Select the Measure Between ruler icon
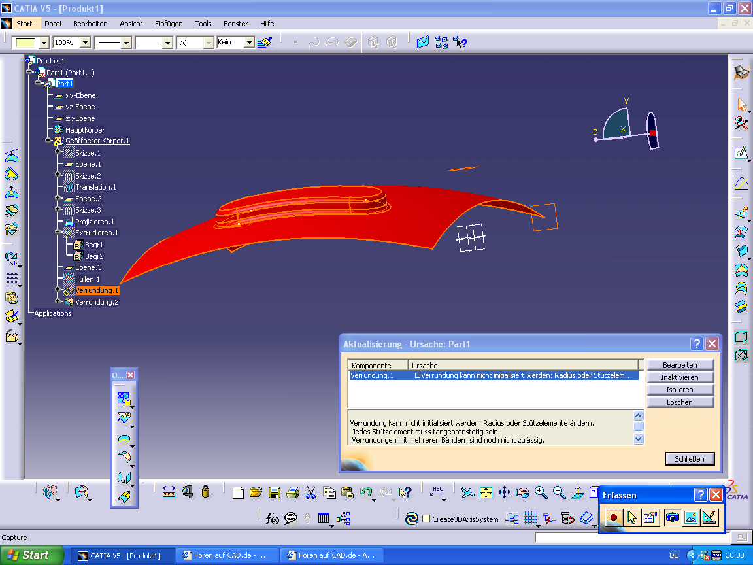 click(x=169, y=492)
